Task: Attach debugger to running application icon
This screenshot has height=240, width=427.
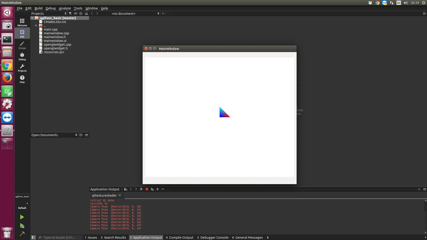Action: pyautogui.click(x=152, y=189)
